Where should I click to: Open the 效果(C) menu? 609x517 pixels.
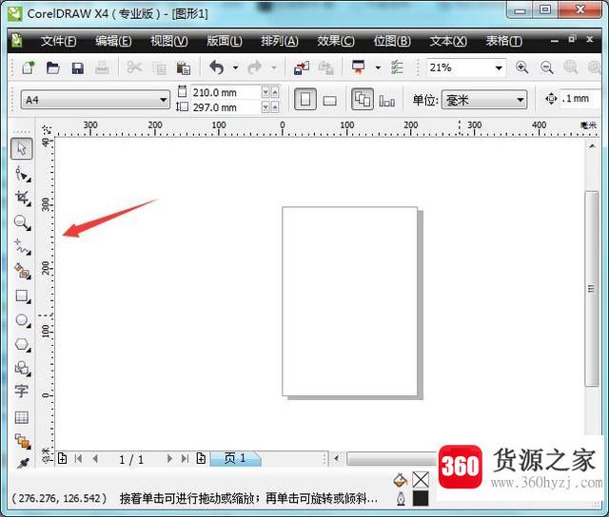coord(336,41)
